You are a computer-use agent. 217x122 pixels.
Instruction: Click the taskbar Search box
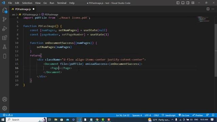tap(26, 120)
